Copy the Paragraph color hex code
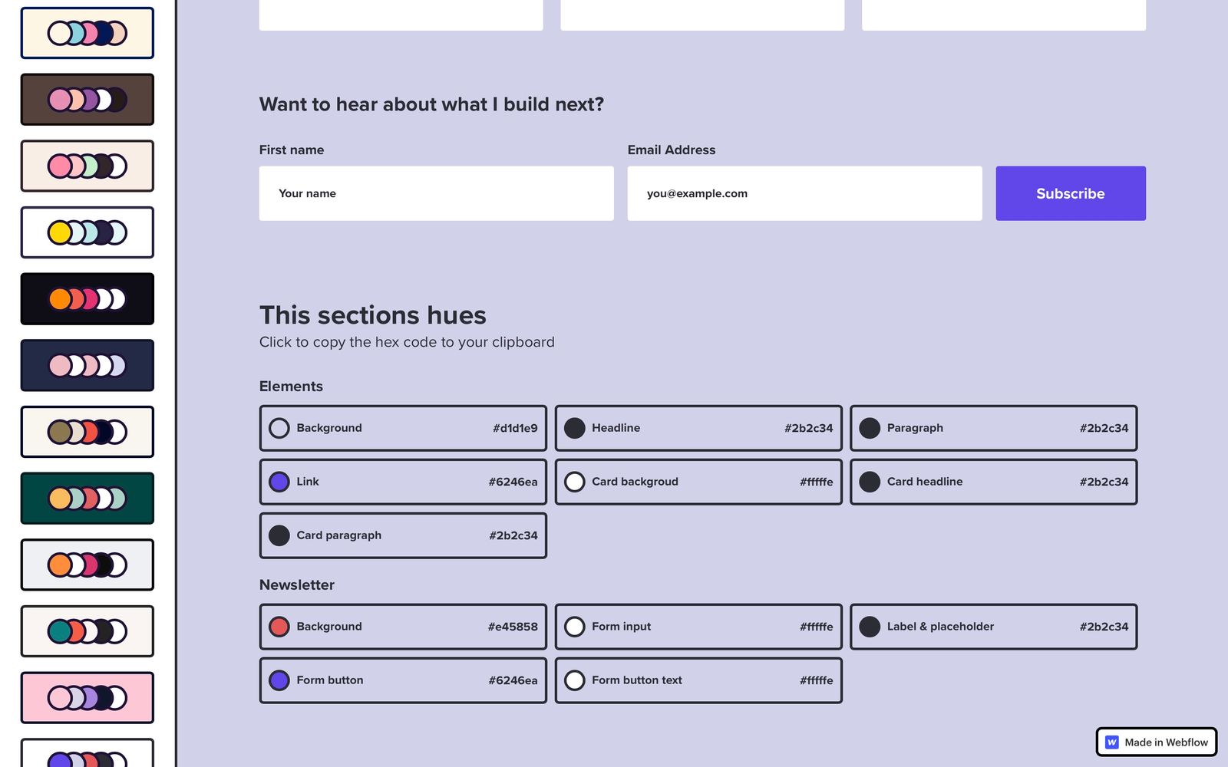Viewport: 1228px width, 767px height. (993, 428)
